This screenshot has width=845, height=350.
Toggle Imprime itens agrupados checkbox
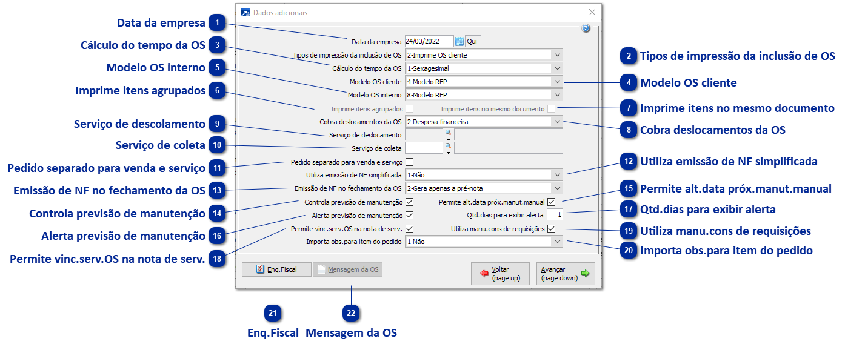point(410,109)
